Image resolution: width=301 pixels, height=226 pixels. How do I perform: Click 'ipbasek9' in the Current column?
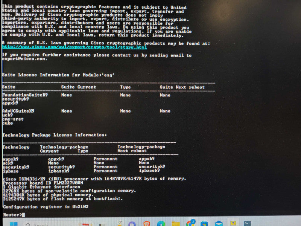click(x=59, y=171)
